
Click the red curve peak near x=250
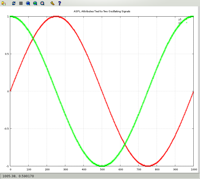click(x=56, y=16)
